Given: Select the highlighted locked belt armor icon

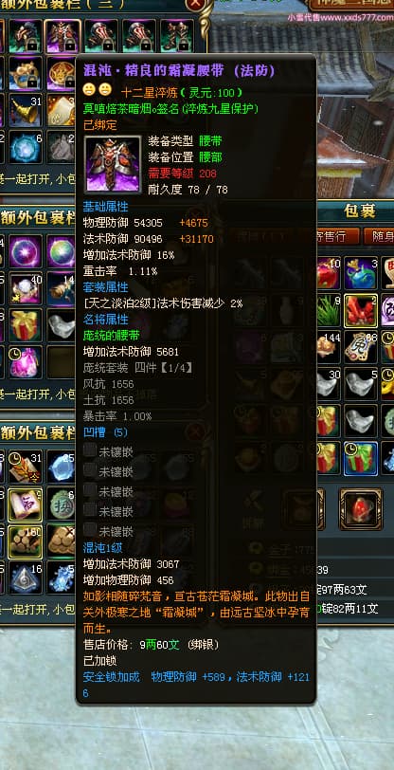Looking at the screenshot, I should coord(63,36).
